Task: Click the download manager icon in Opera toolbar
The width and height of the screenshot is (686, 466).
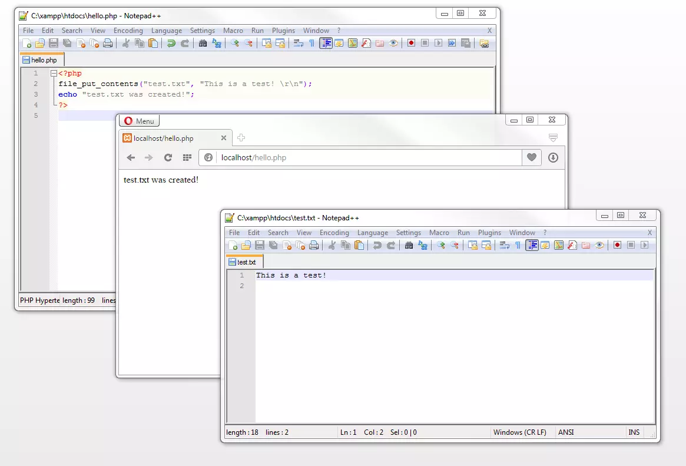Action: point(552,157)
